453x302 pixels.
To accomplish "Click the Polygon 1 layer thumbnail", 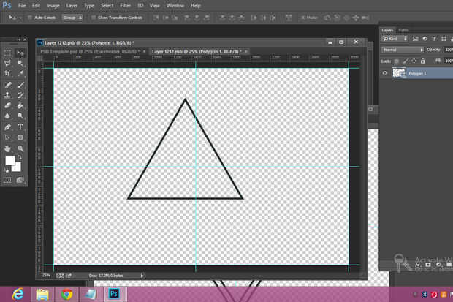I will coord(399,73).
